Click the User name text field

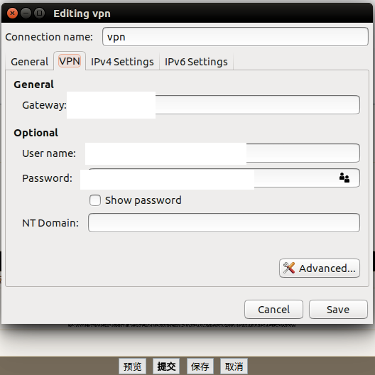click(x=223, y=153)
